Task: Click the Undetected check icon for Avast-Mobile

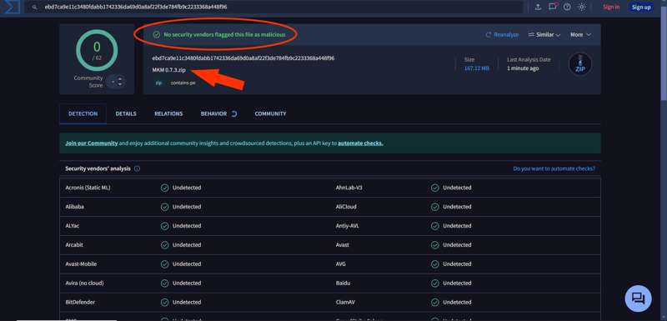Action: (x=164, y=264)
